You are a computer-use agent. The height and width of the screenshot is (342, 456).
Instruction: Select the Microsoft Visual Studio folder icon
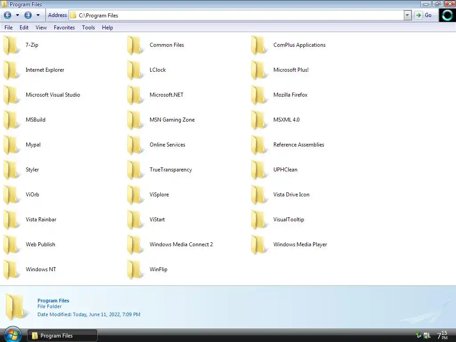(x=11, y=95)
